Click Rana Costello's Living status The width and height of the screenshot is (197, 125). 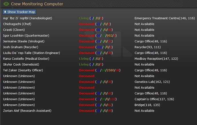point(84,59)
